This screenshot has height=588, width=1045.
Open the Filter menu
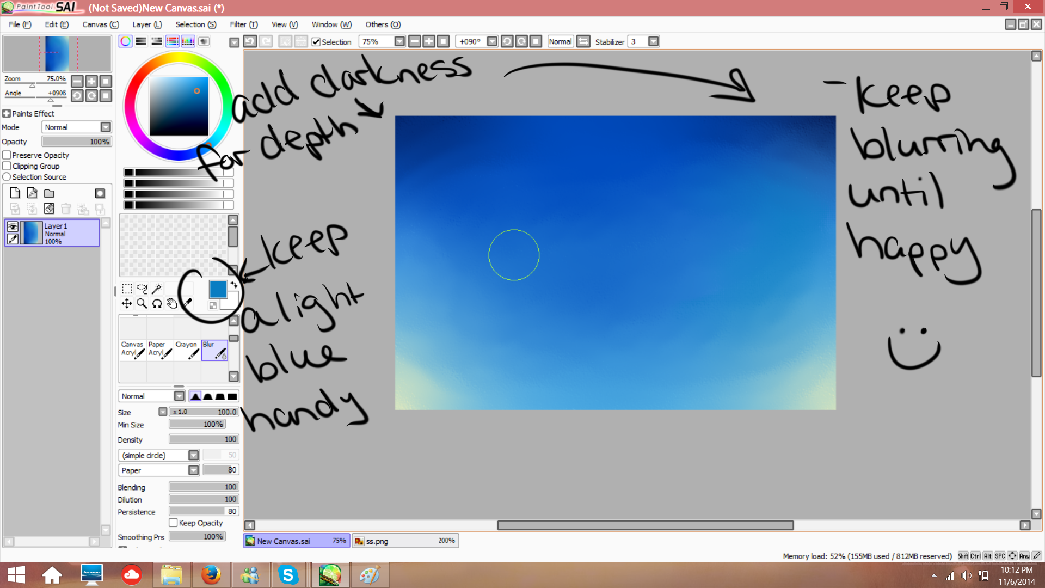click(243, 24)
